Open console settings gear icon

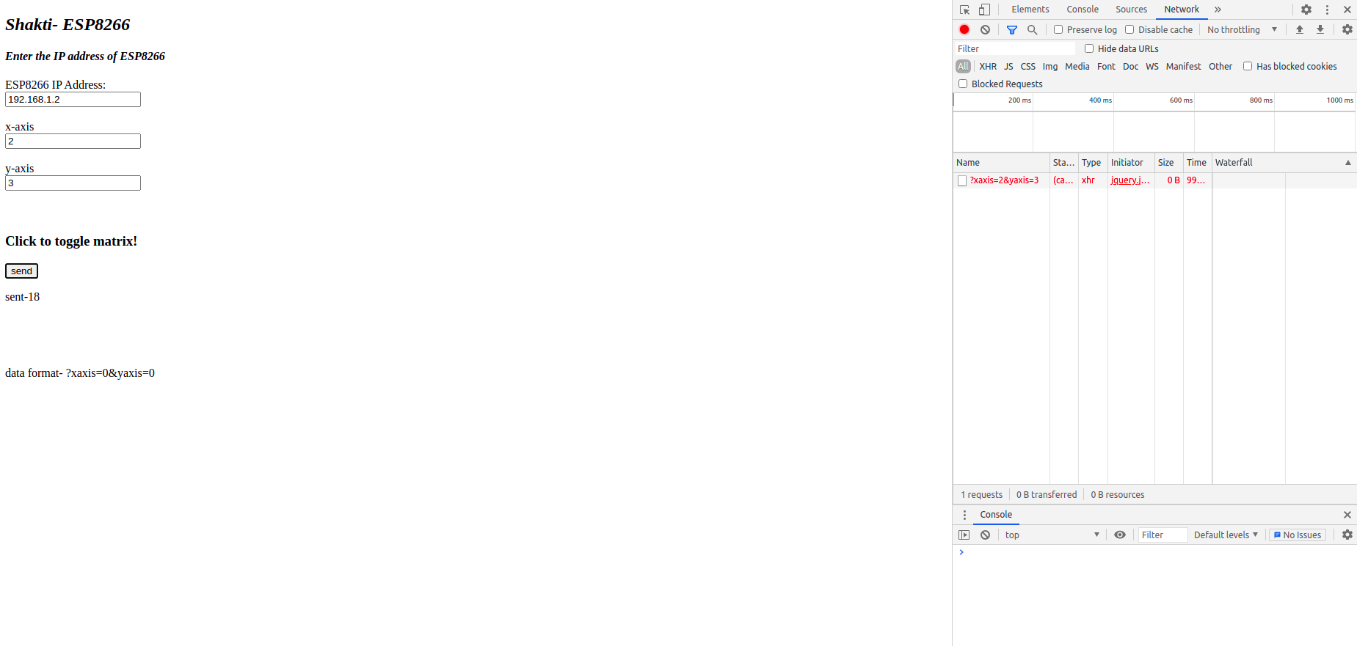tap(1347, 535)
